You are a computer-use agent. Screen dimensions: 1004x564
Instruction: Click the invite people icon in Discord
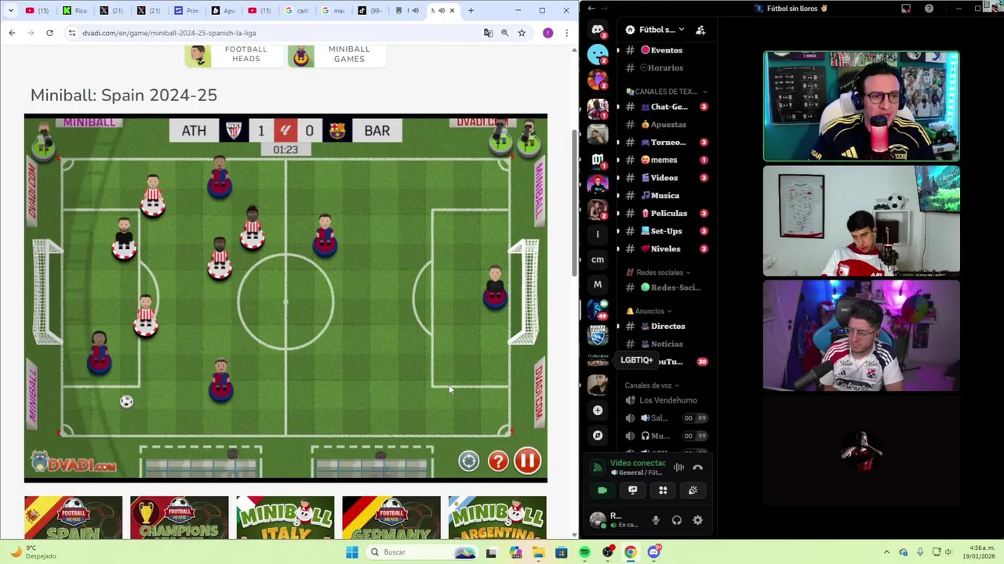700,30
